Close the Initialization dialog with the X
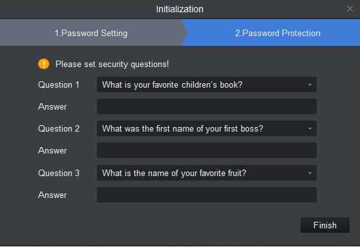This screenshot has width=360, height=247. pos(350,9)
